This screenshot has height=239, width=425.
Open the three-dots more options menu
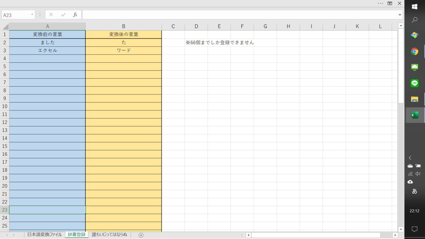click(x=380, y=3)
